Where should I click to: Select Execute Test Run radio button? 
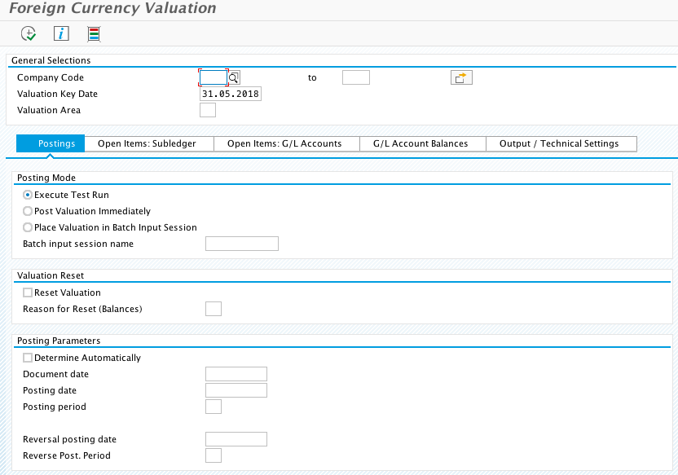point(29,195)
